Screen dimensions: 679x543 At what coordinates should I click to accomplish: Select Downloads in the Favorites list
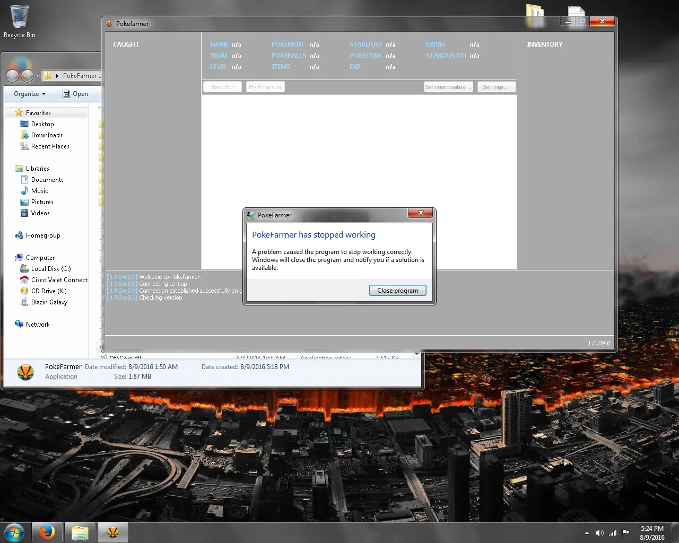click(x=47, y=135)
